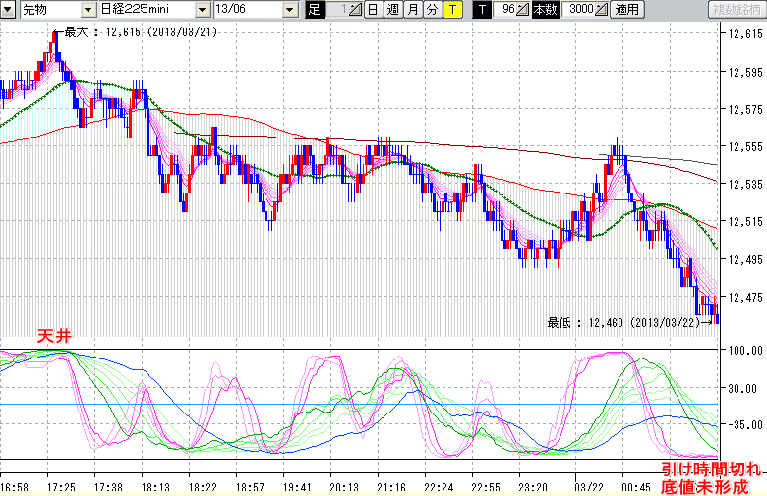Select the minute 分 timeframe

pos(432,10)
